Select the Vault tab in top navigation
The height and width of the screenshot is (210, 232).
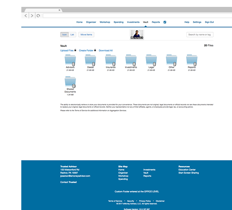145,22
